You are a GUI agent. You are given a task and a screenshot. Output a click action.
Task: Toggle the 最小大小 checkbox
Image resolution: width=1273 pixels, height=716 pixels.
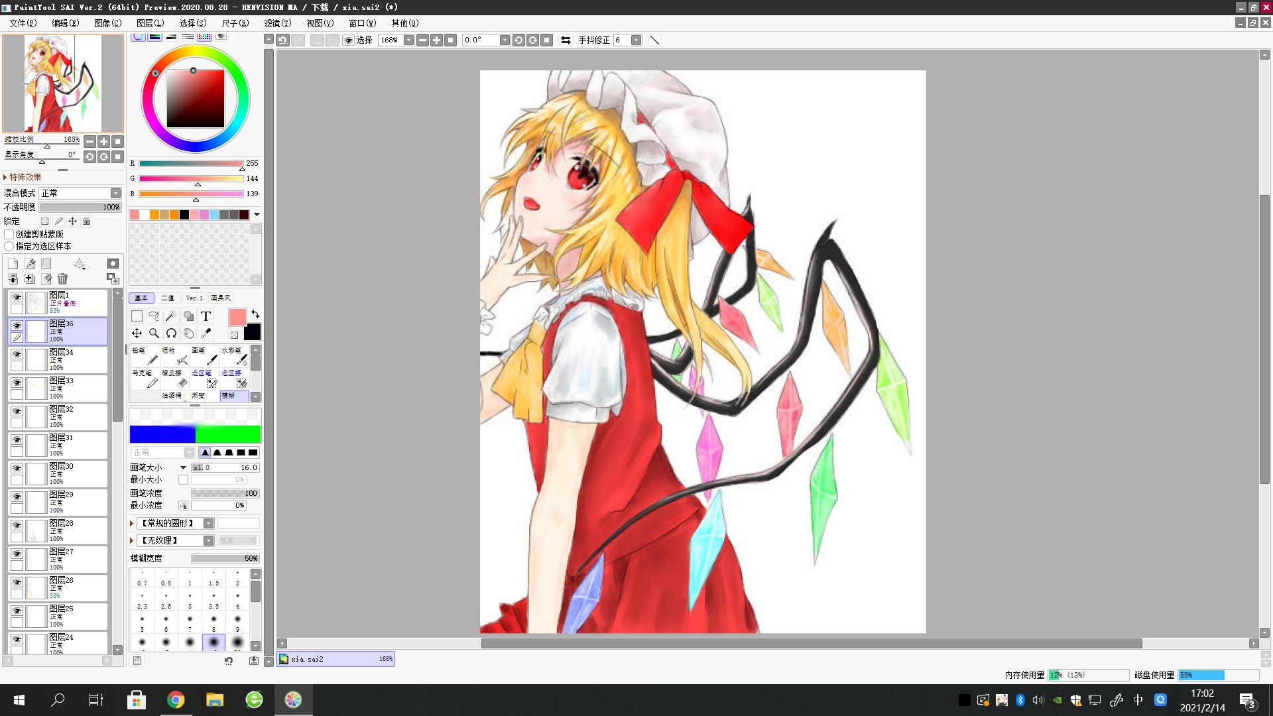[x=183, y=479]
